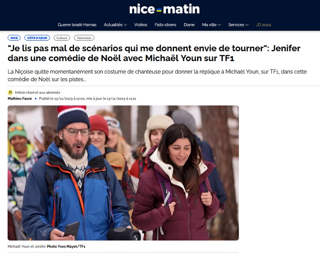The image size is (320, 253).
Task: Click the Photo Yves Mayet/TF1 credit
Action: 66,247
